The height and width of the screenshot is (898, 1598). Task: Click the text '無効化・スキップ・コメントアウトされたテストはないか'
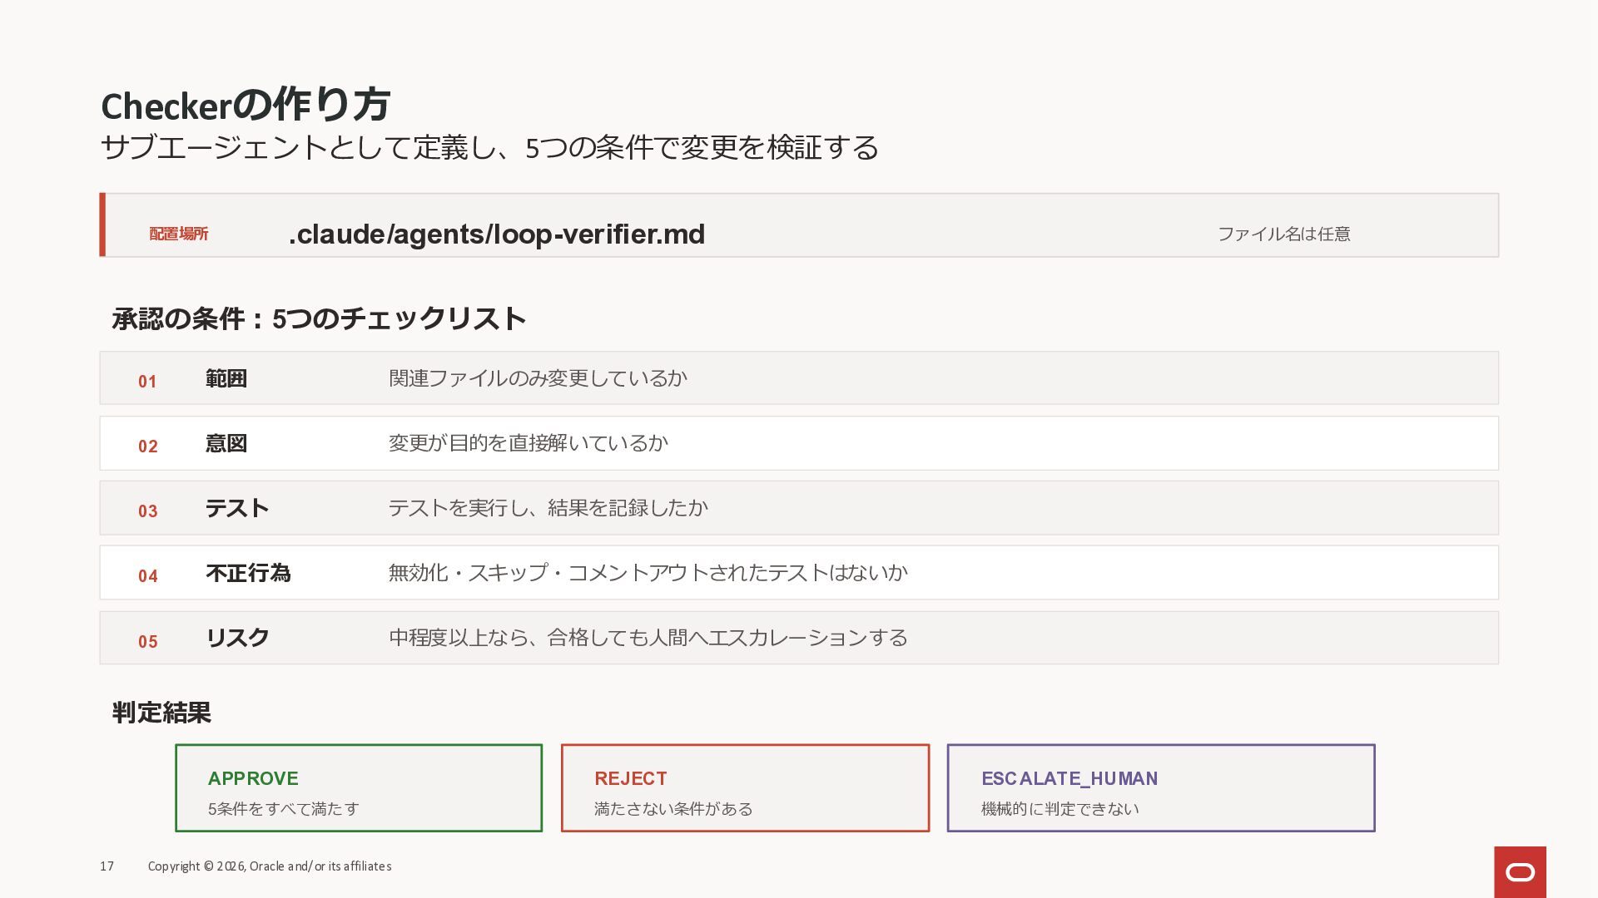(x=648, y=573)
